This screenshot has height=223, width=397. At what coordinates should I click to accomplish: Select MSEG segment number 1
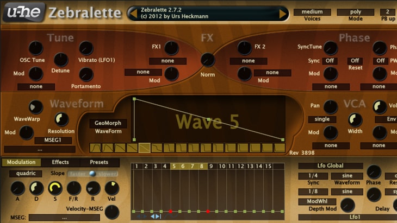137,166
